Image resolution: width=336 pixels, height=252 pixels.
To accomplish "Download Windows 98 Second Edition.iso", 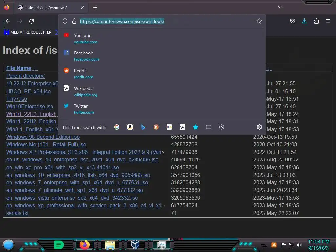I will tap(43, 137).
